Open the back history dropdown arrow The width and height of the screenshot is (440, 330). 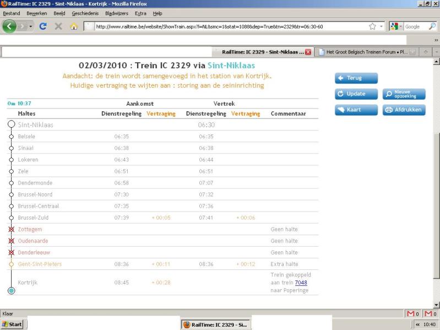30,26
